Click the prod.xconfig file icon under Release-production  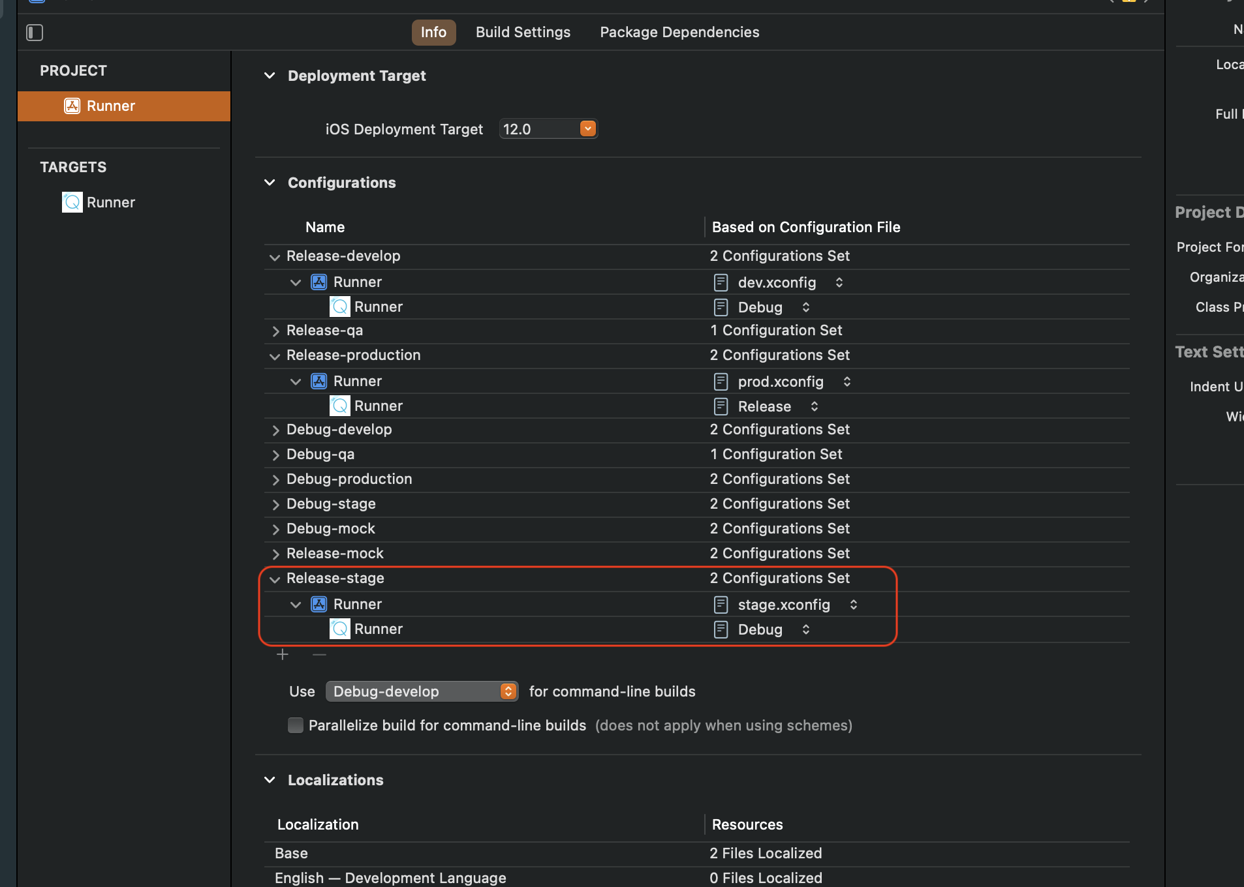coord(720,381)
